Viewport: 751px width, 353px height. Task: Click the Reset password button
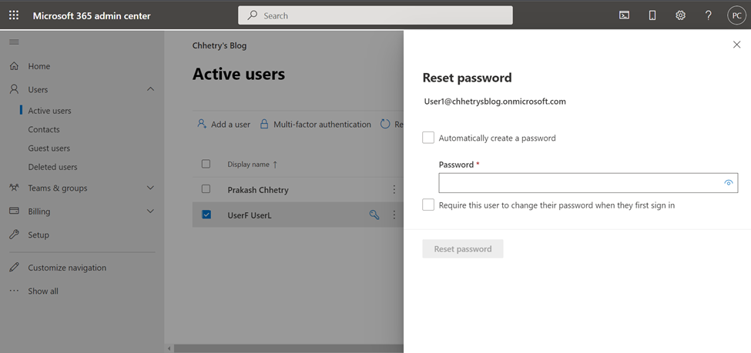click(463, 248)
